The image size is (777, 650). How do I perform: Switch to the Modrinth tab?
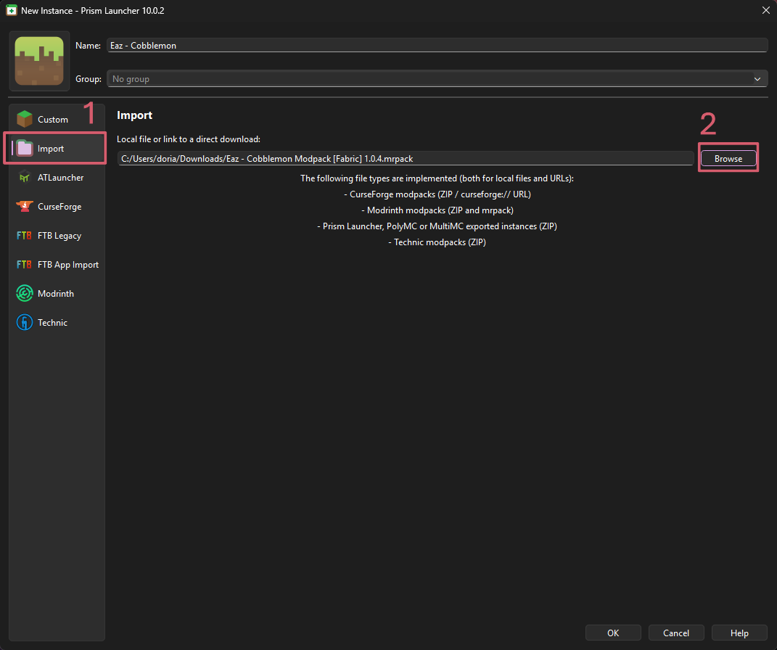pos(54,293)
